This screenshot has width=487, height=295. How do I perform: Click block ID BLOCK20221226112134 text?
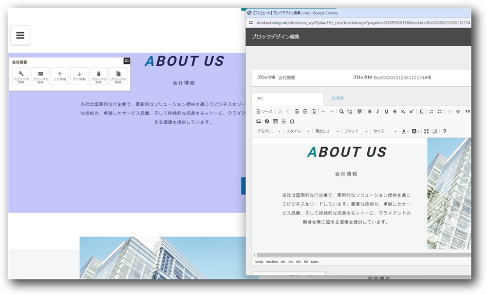(399, 78)
